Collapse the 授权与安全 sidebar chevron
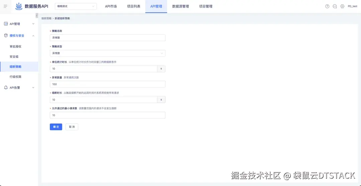The height and width of the screenshot is (186, 361). click(33, 36)
